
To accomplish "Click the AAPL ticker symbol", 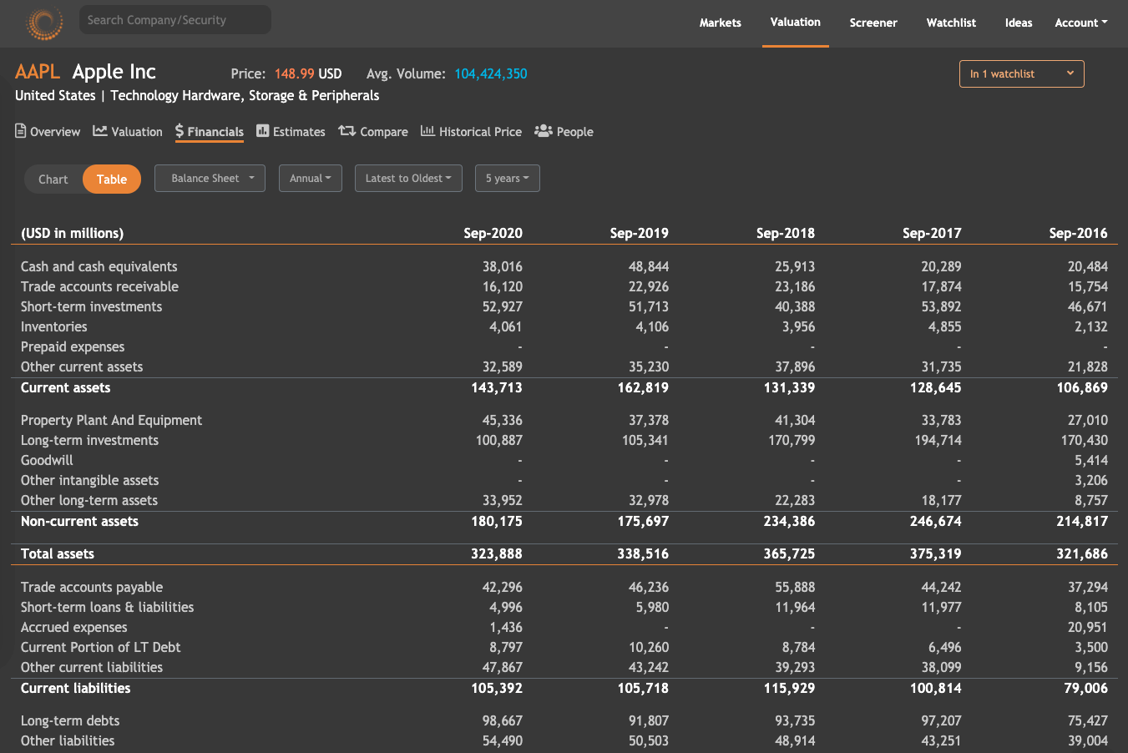I will [38, 72].
